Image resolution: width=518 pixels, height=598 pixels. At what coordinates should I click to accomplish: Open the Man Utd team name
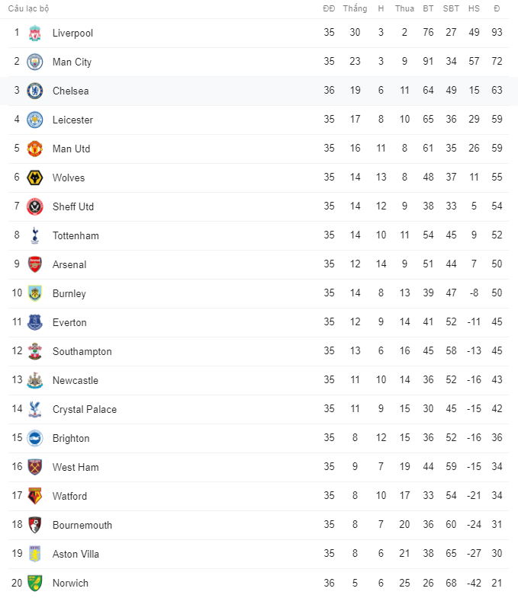(71, 149)
